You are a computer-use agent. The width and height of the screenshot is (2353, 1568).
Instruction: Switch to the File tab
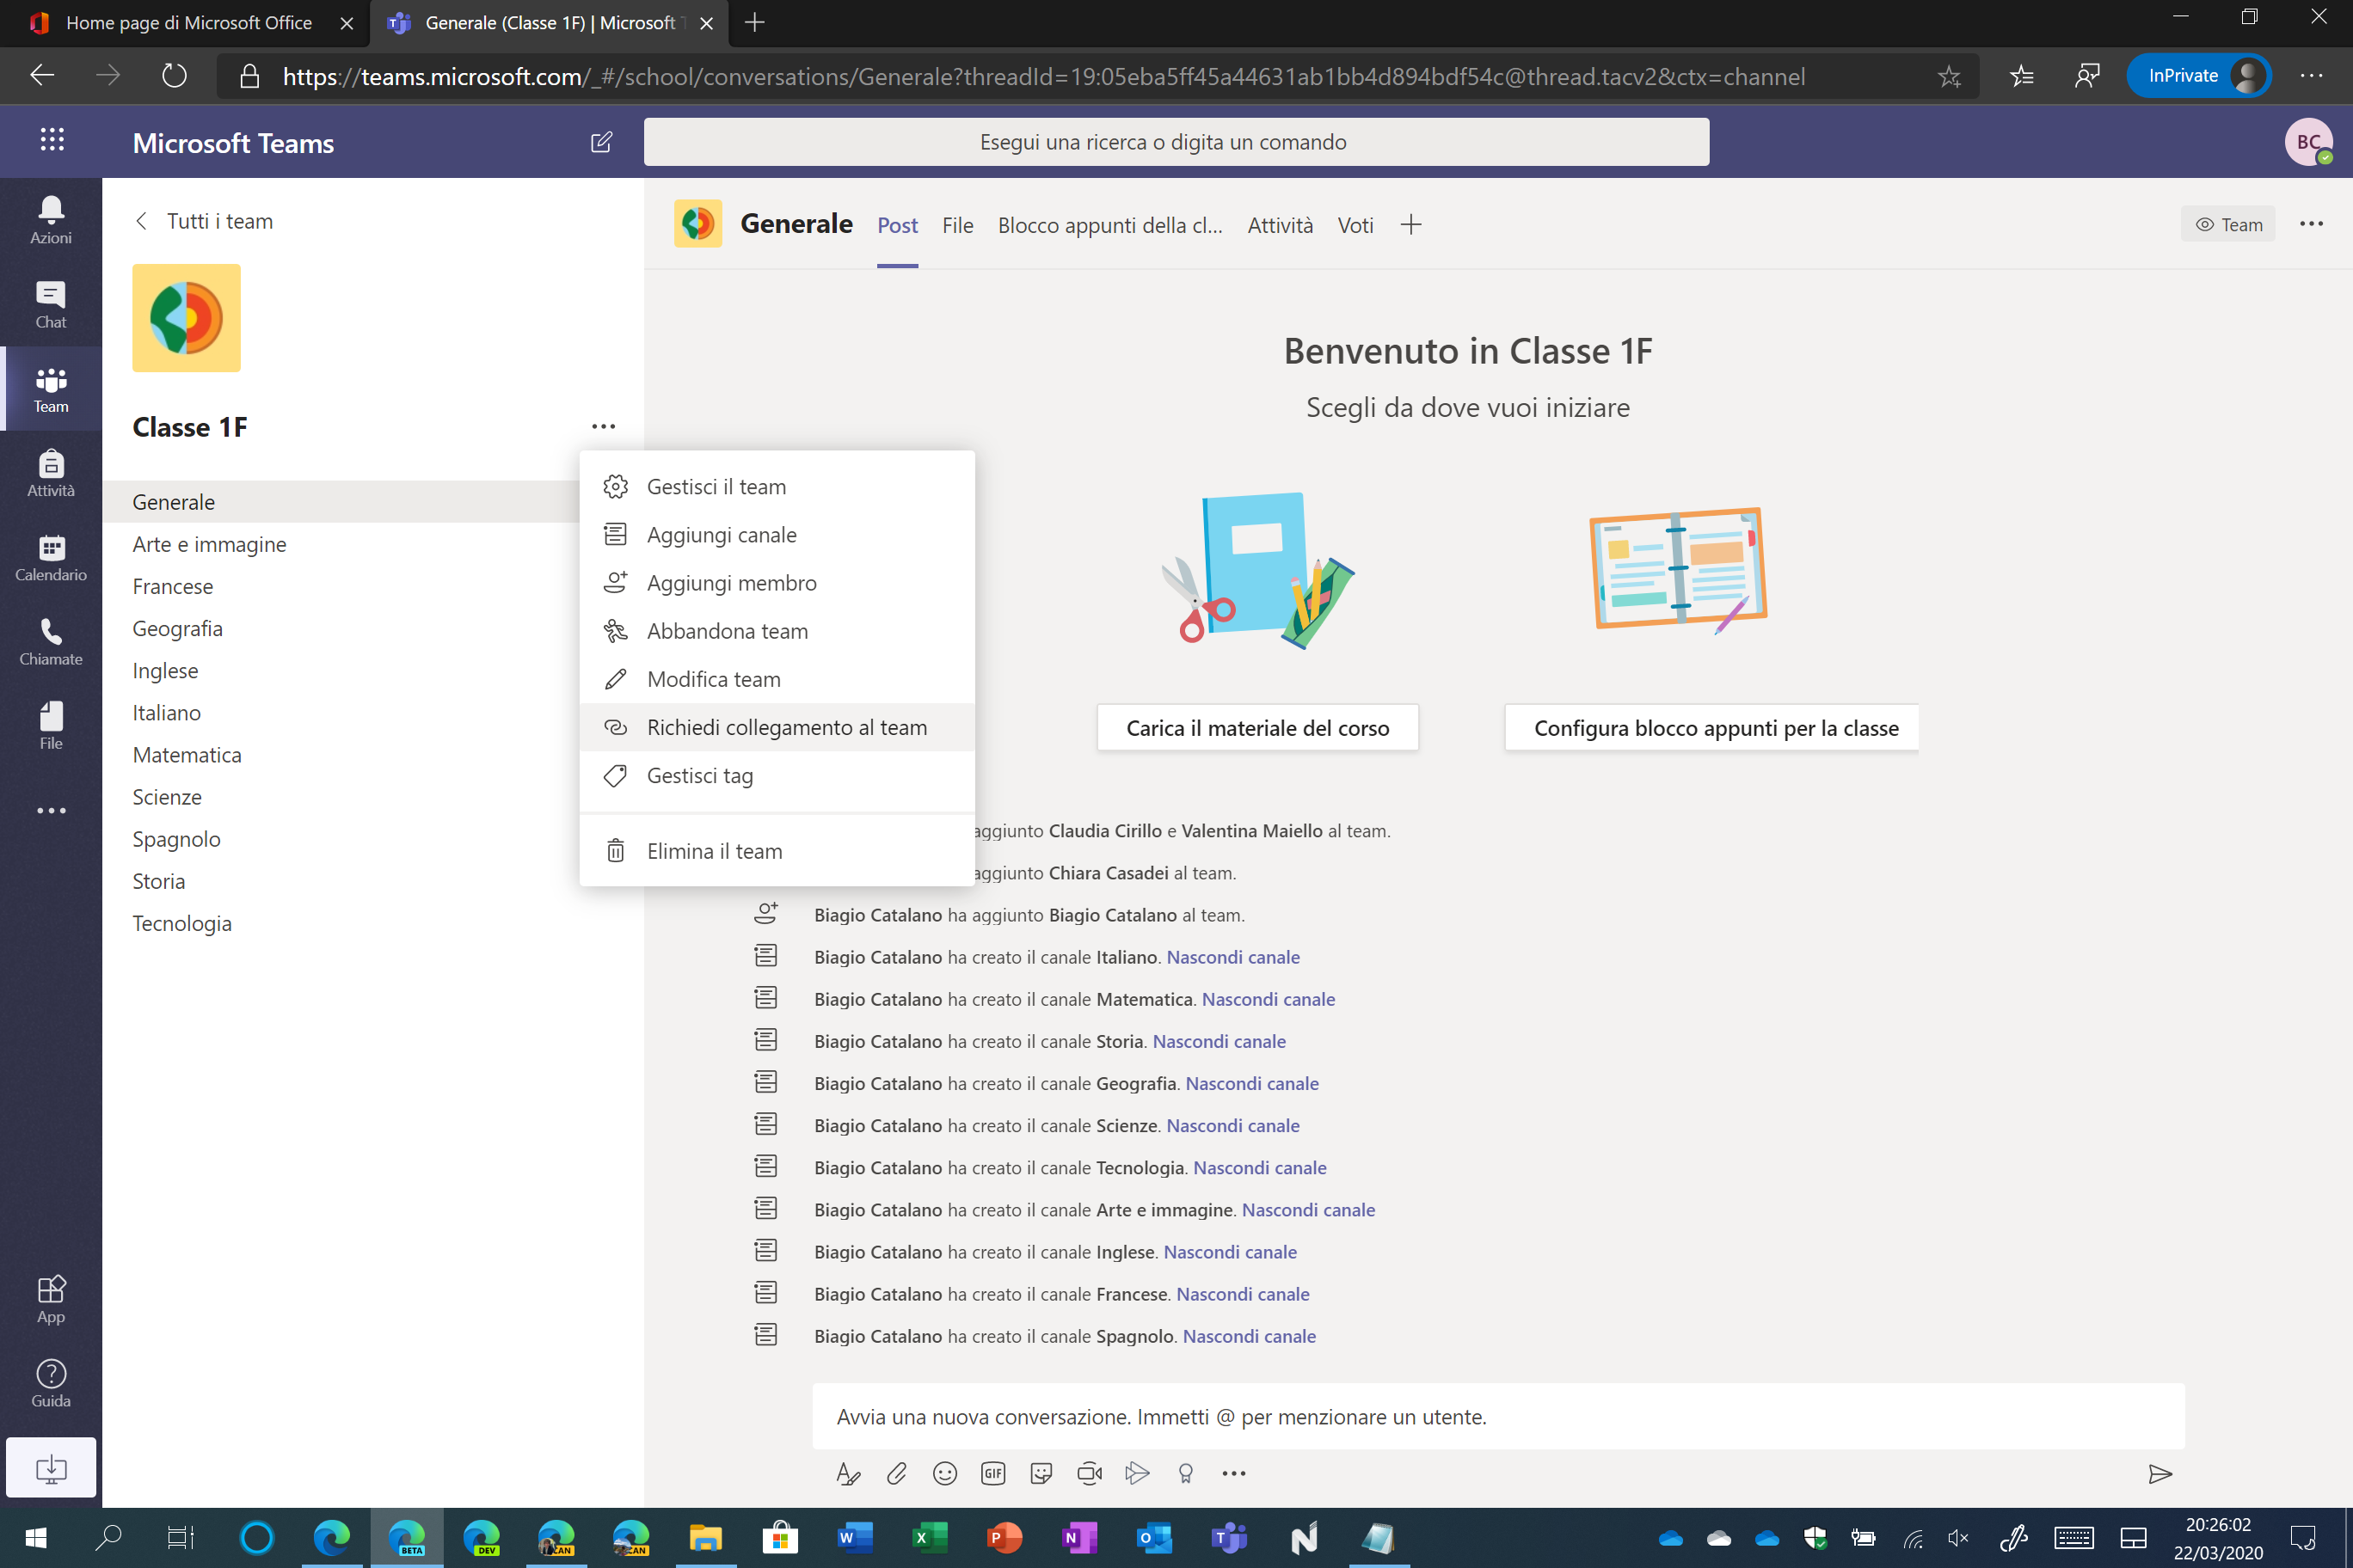[x=957, y=225]
